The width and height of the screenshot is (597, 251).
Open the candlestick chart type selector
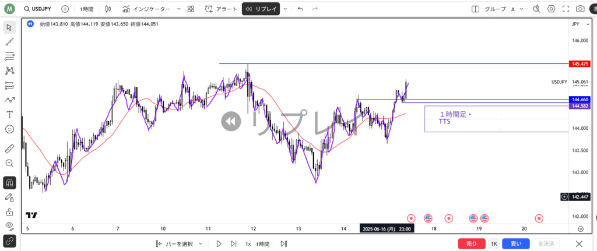(108, 9)
